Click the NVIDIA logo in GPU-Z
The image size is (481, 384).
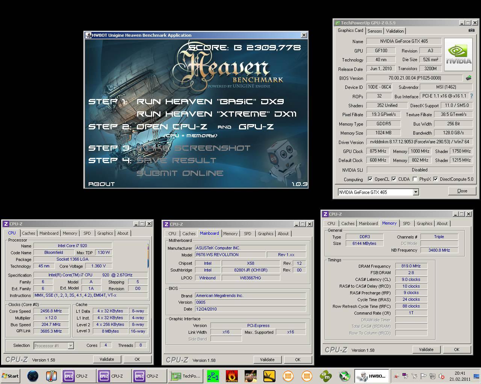click(458, 54)
